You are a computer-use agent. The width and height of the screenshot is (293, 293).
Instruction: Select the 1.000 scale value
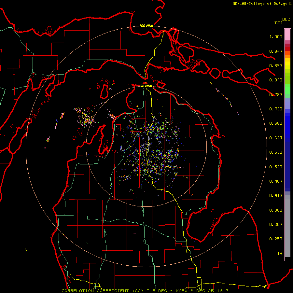pyautogui.click(x=276, y=36)
